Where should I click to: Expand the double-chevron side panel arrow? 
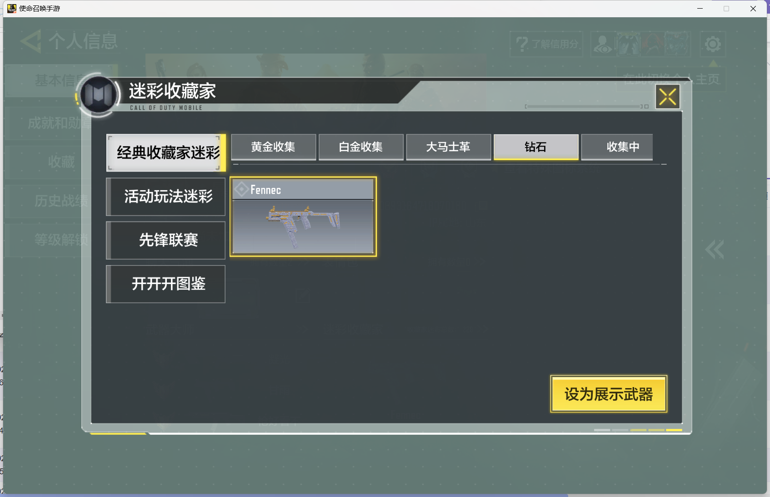(714, 250)
